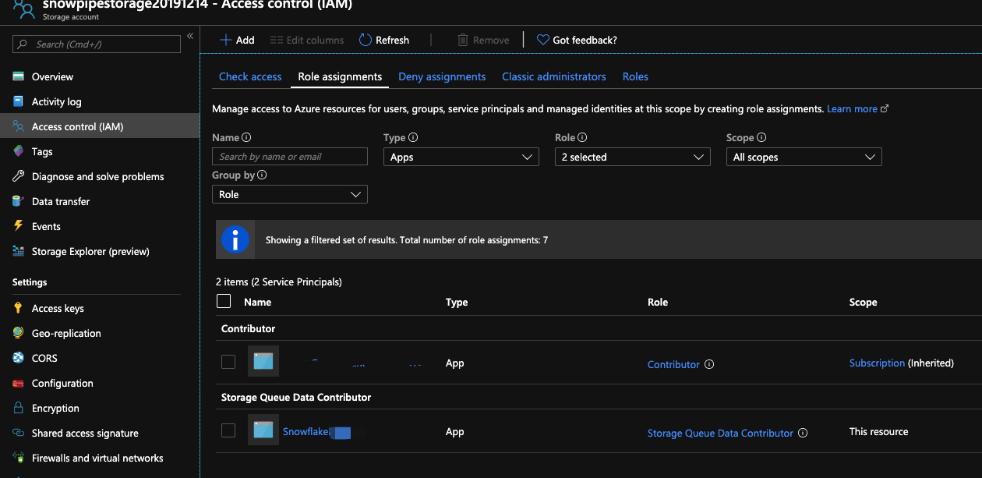Image resolution: width=982 pixels, height=478 pixels.
Task: Switch to the Roles tab
Action: coord(635,76)
